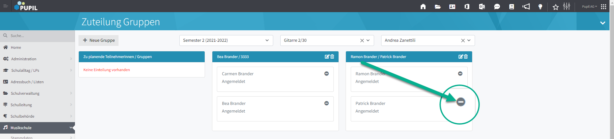The height and width of the screenshot is (139, 614).
Task: Expand Schulverwaltung in the sidebar
Action: coord(37,93)
